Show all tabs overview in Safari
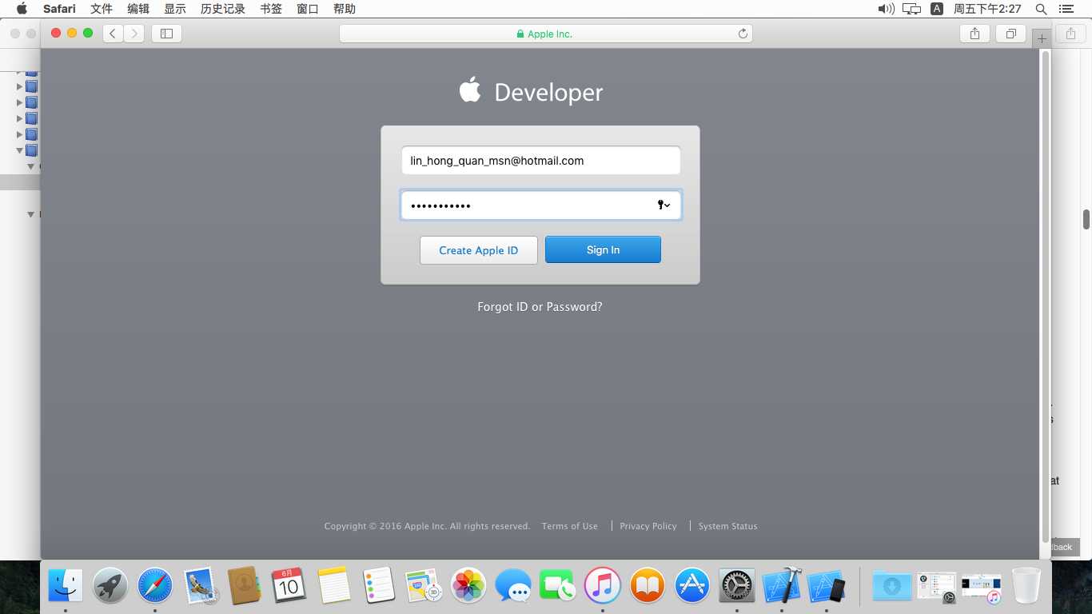The height and width of the screenshot is (614, 1092). 1011,34
